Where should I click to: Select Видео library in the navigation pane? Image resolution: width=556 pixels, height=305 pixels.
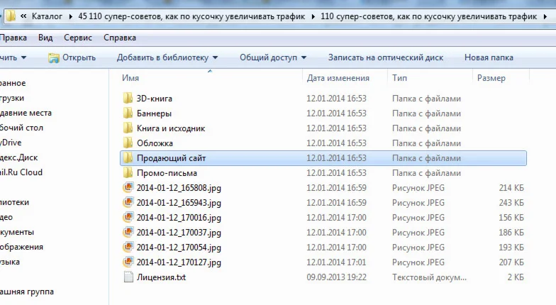click(x=6, y=217)
